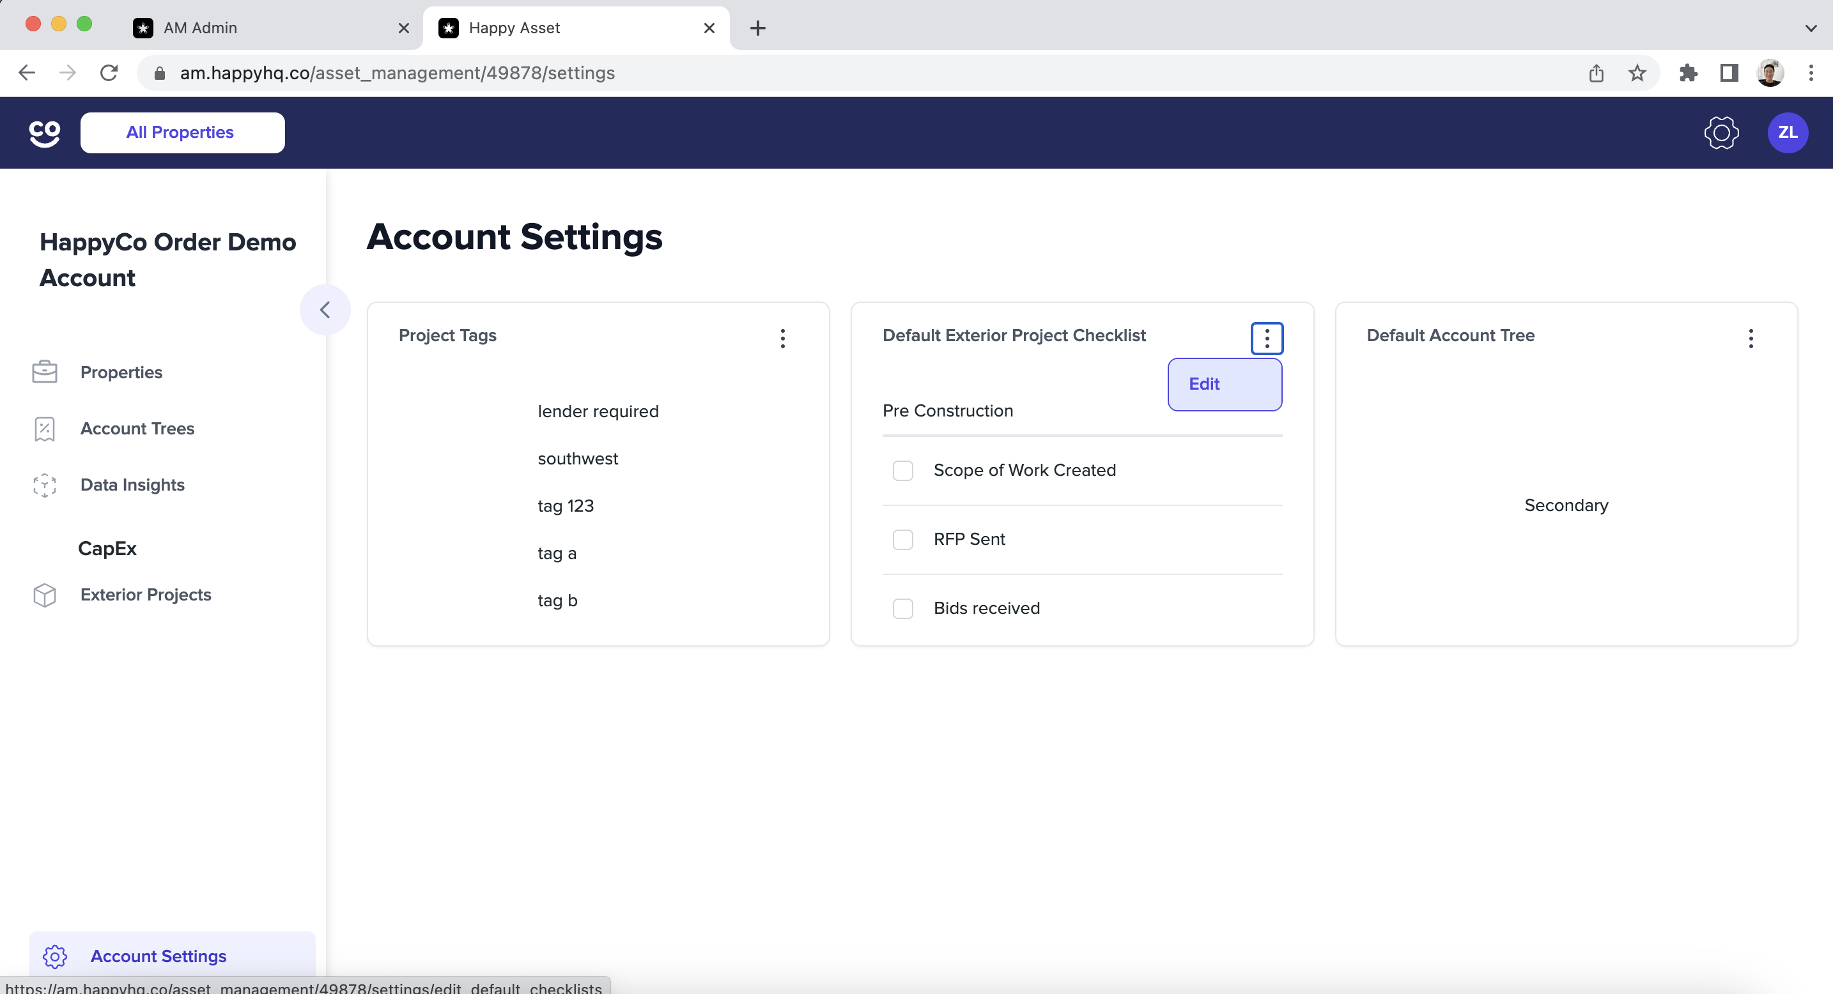Go to Properties in the sidebar
Viewport: 1833px width, 994px height.
(121, 372)
